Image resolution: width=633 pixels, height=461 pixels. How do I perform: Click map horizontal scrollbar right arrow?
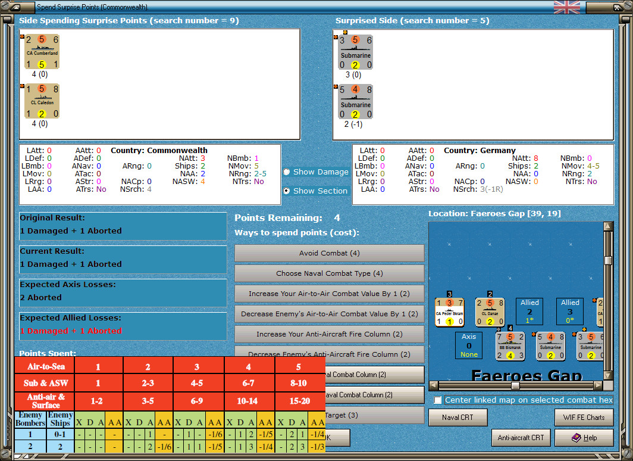tap(598, 385)
